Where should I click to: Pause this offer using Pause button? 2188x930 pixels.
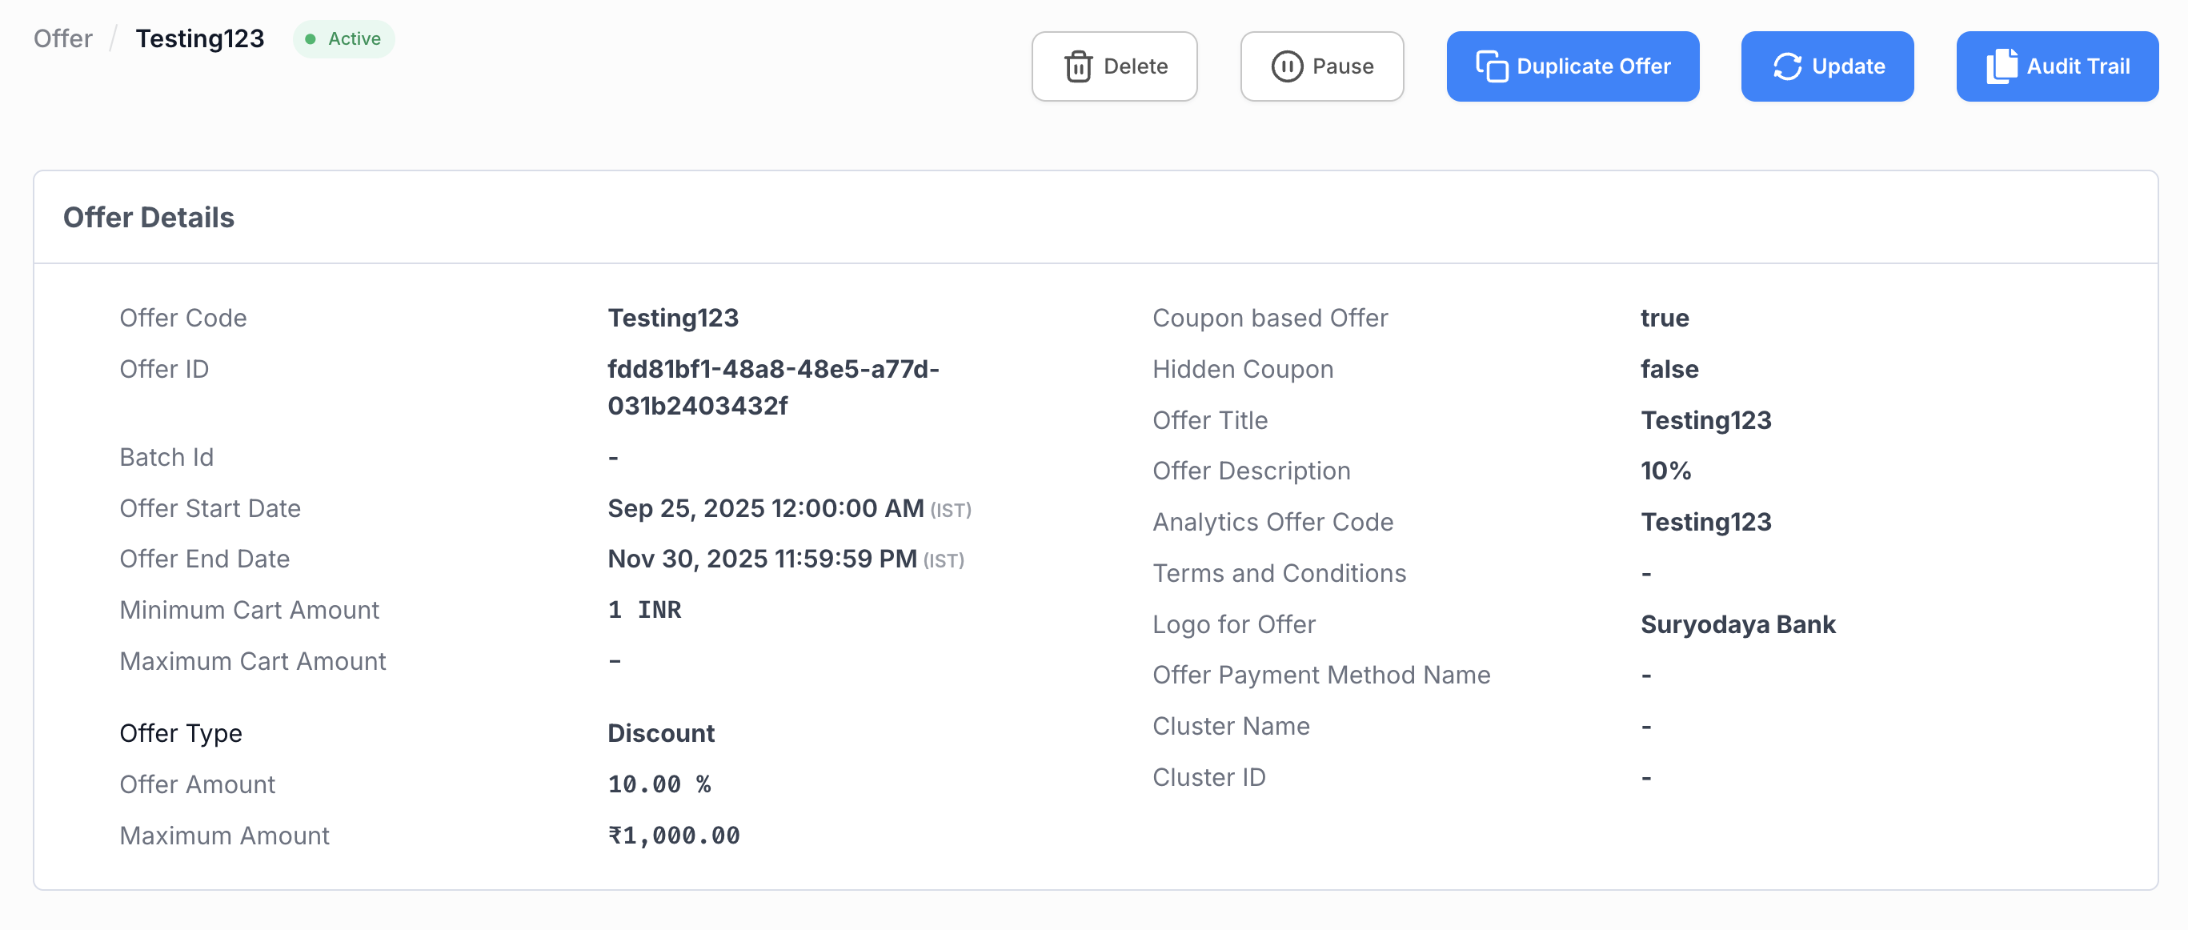pyautogui.click(x=1320, y=66)
